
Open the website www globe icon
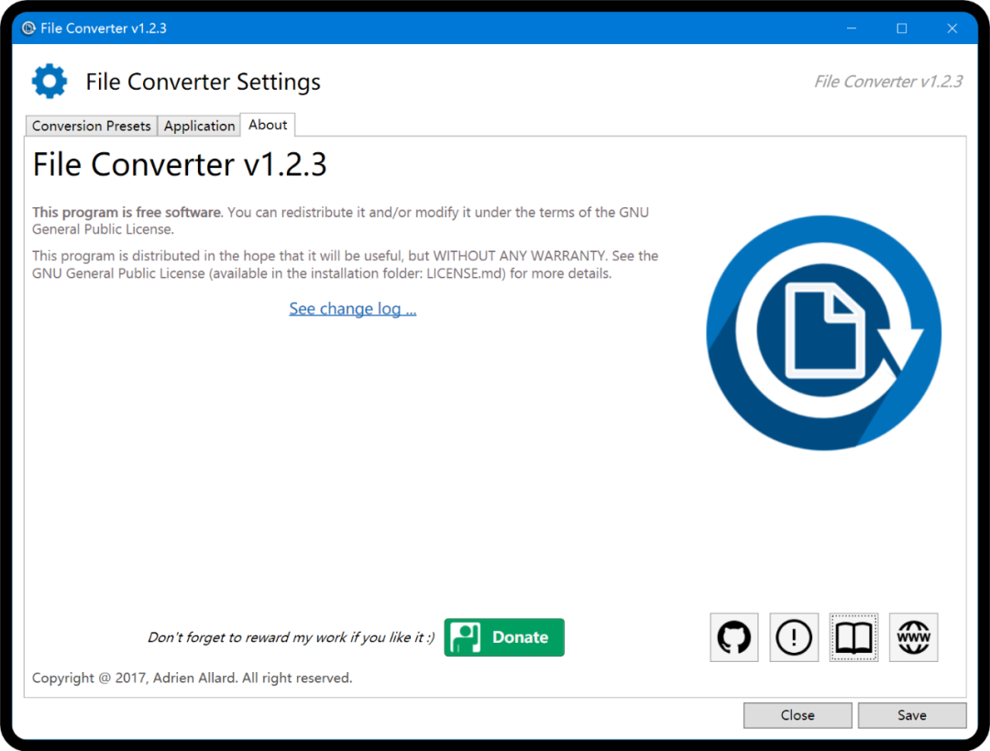pyautogui.click(x=913, y=637)
